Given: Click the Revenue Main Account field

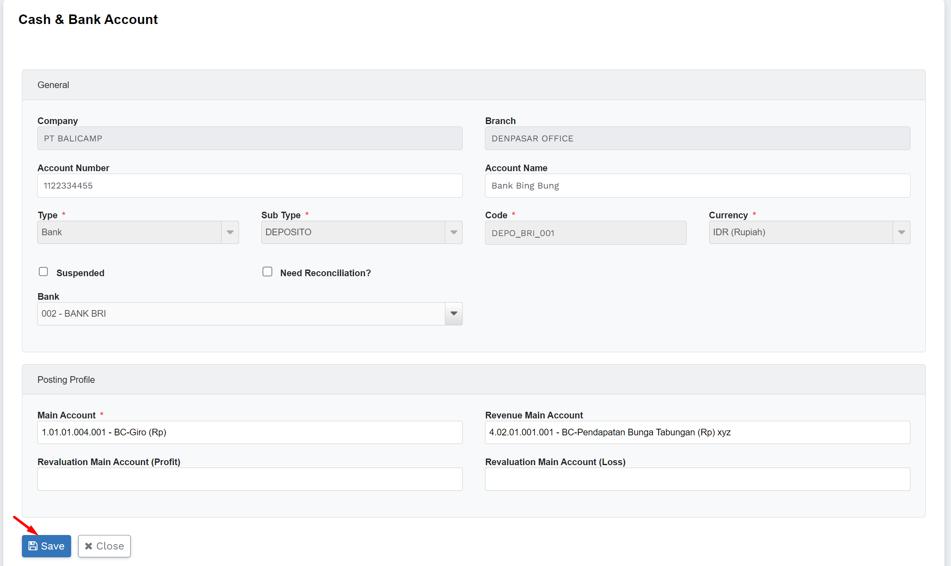Looking at the screenshot, I should point(697,432).
